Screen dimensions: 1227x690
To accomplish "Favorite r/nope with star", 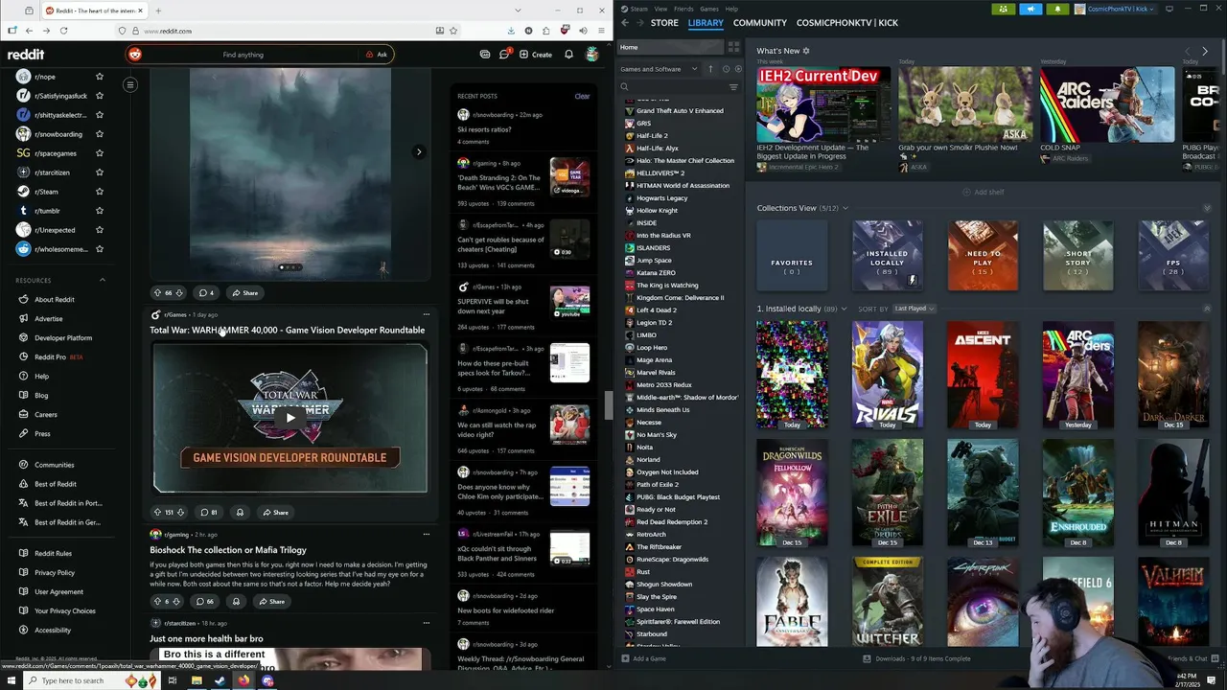I will 99,77.
